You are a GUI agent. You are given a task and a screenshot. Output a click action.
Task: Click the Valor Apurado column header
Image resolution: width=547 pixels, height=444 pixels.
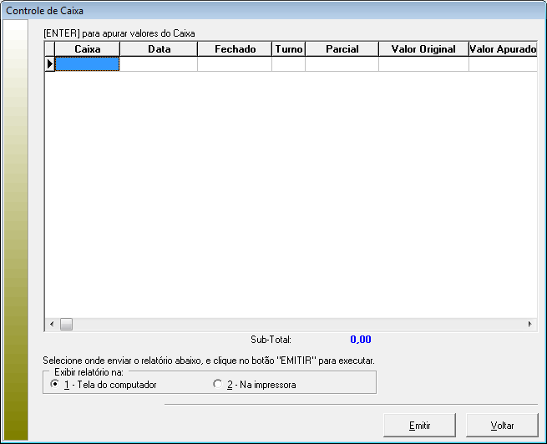coord(502,49)
